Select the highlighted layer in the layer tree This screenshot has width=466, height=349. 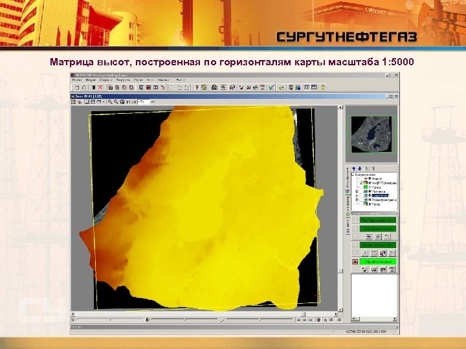point(380,196)
